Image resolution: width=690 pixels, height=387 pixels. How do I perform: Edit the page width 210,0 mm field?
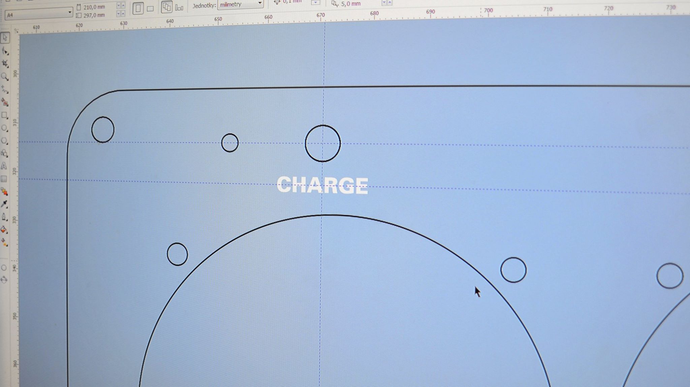(94, 7)
